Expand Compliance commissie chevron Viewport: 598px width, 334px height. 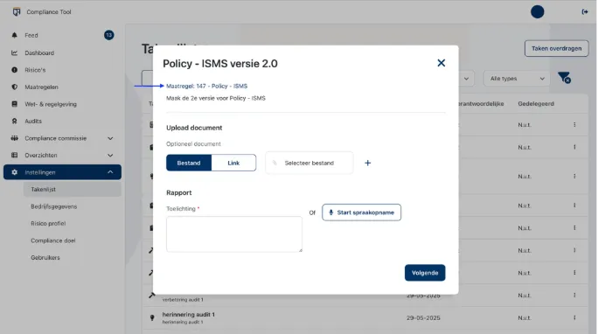[x=110, y=138]
